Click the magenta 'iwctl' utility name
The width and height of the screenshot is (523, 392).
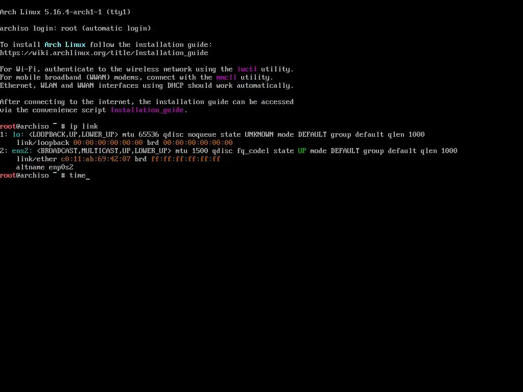pyautogui.click(x=247, y=69)
